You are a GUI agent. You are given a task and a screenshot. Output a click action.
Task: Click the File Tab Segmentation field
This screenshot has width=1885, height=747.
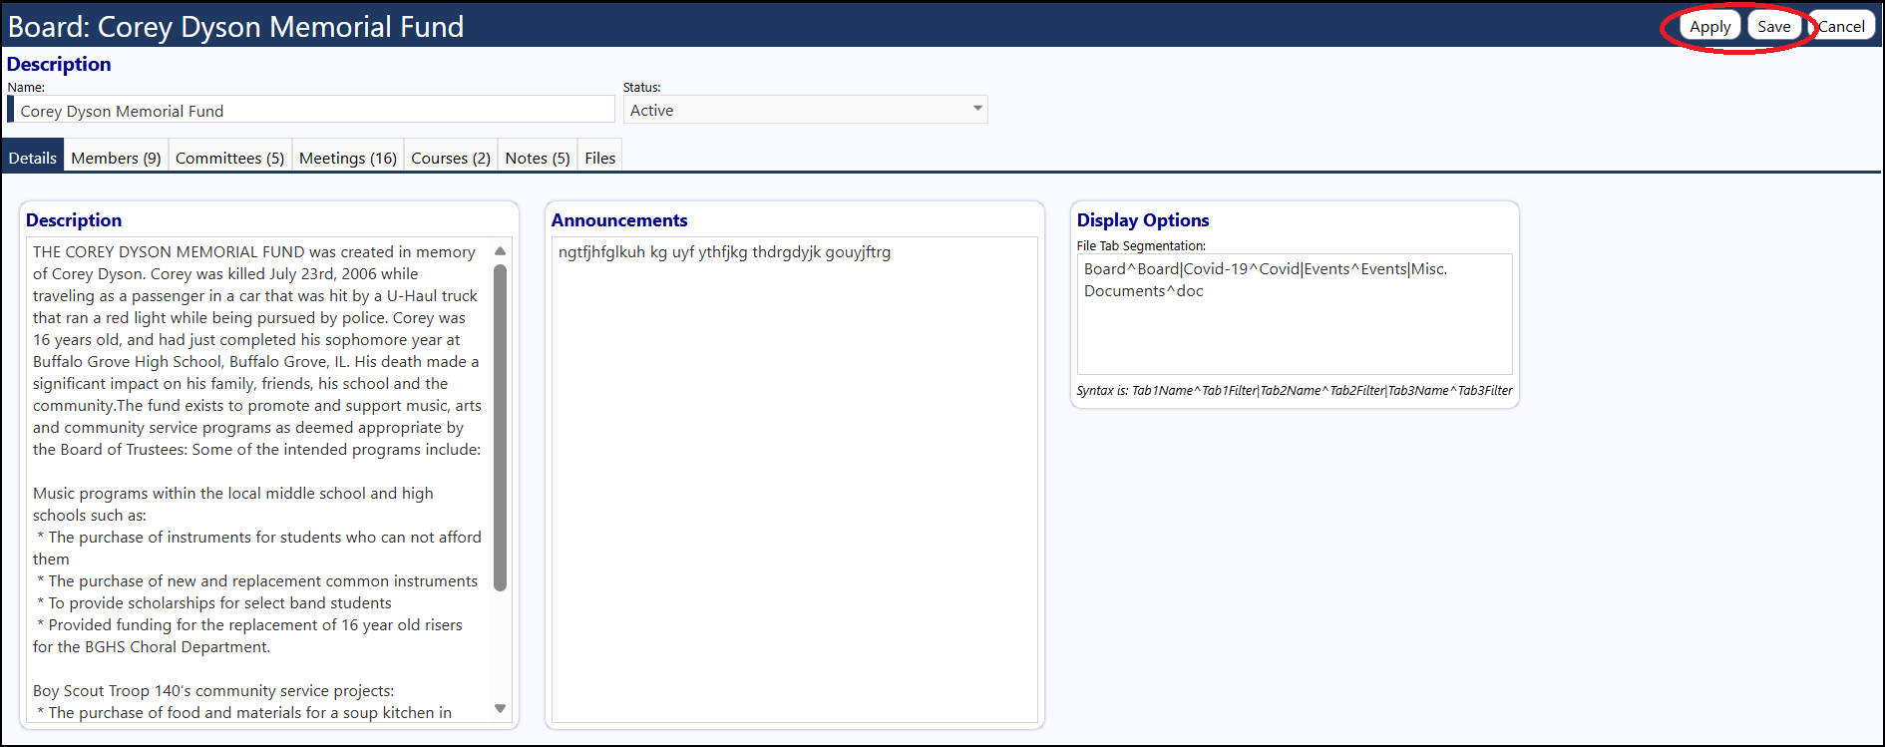tap(1295, 314)
